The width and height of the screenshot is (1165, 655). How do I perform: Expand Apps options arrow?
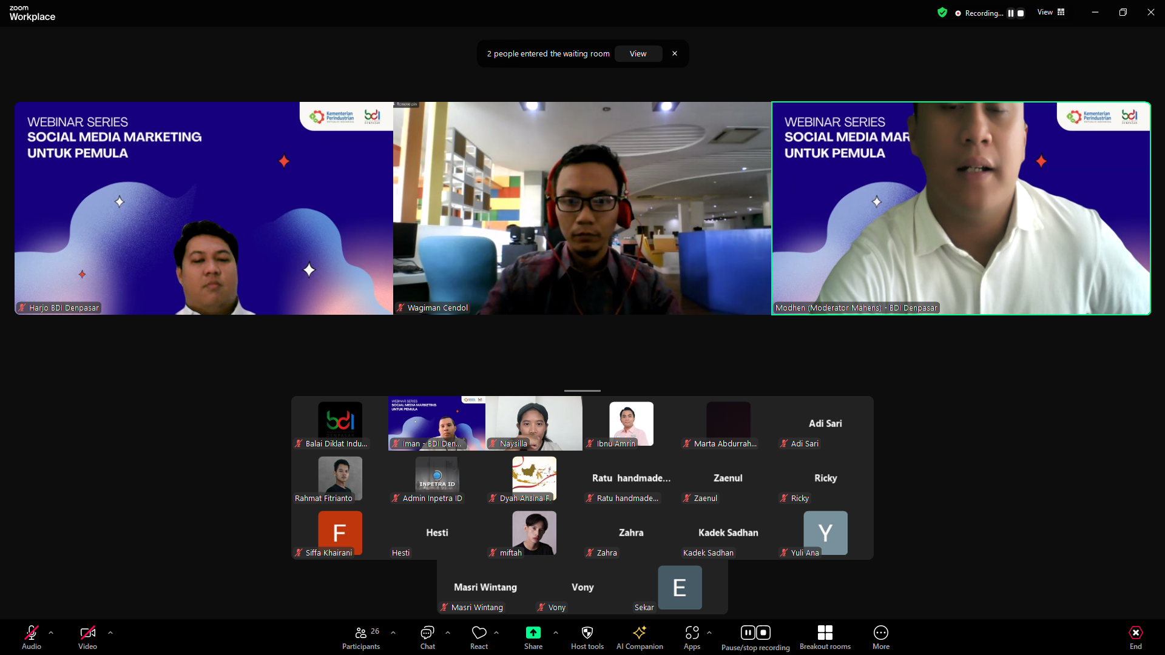point(709,633)
